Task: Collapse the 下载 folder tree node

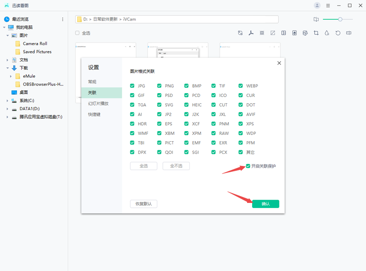Action: point(7,68)
